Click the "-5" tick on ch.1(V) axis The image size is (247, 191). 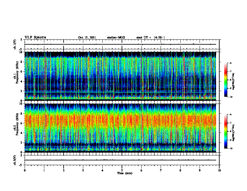click(21, 49)
